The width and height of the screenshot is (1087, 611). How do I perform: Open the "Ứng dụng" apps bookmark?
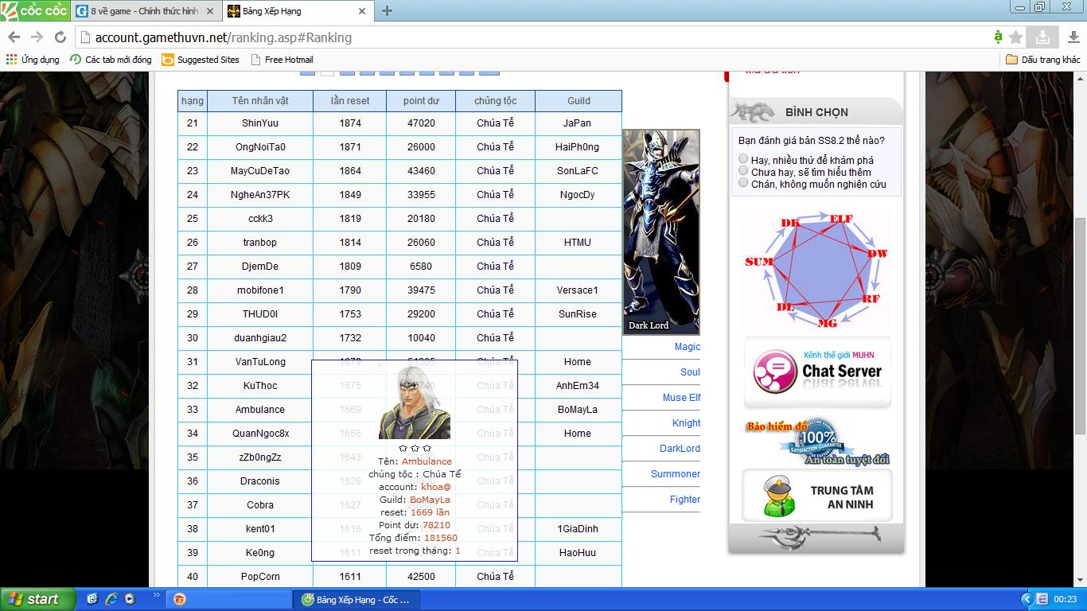tap(33, 60)
